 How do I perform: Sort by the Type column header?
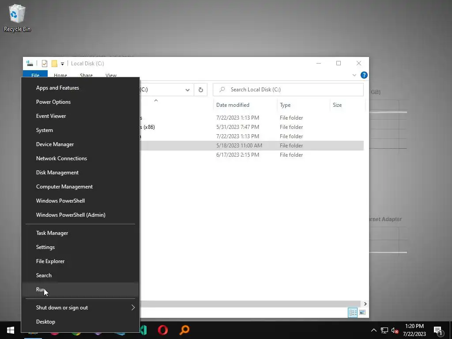point(303,105)
